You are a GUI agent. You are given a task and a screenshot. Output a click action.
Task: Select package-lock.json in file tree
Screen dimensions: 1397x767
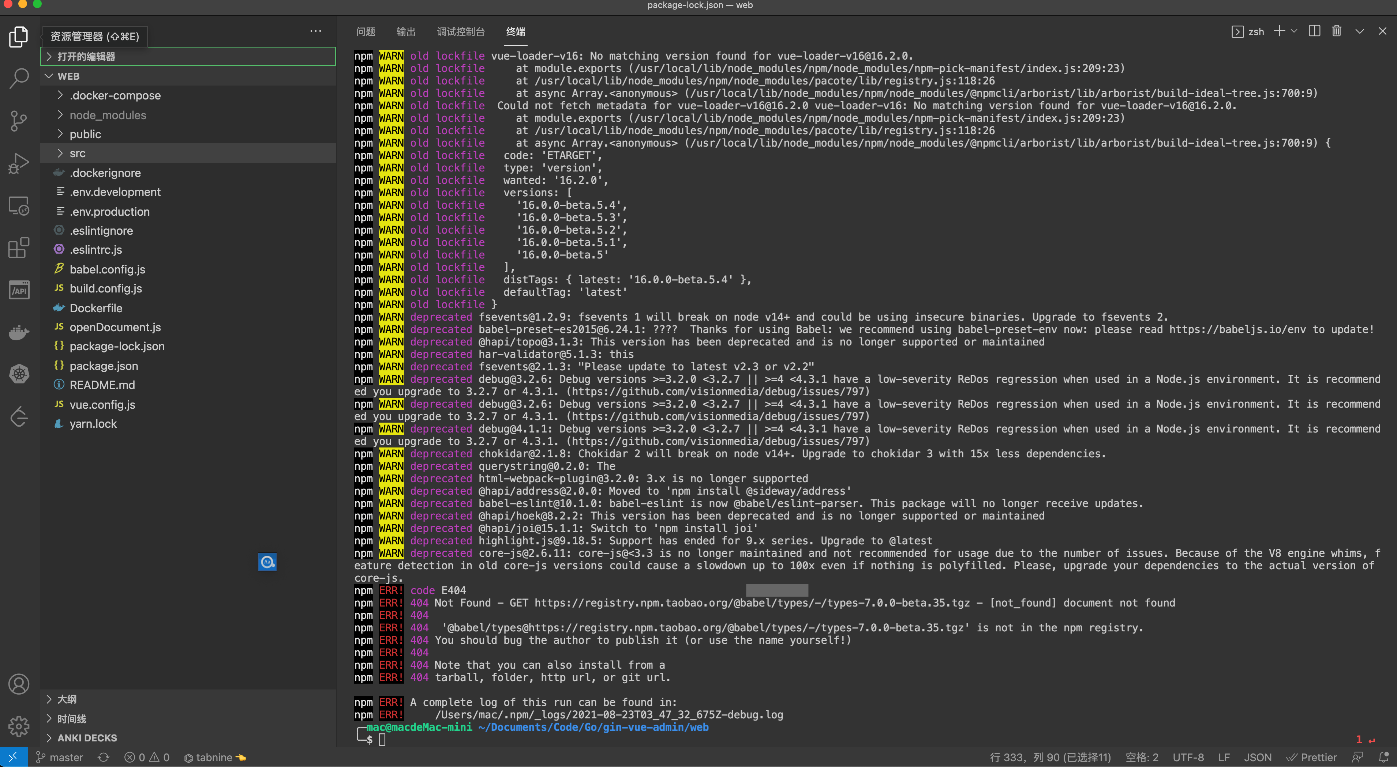click(x=117, y=346)
